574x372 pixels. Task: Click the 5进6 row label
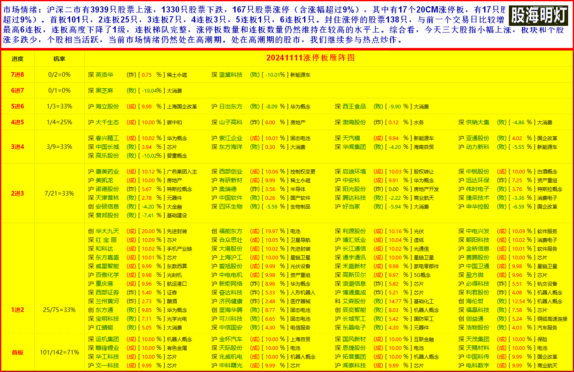(x=18, y=106)
